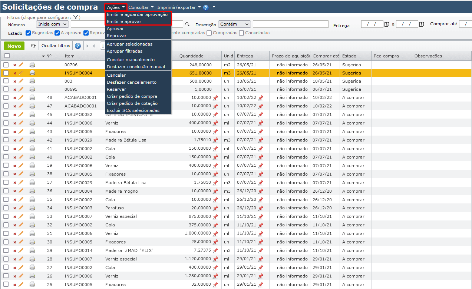Click the green Novo button
472x289 pixels.
(x=14, y=46)
